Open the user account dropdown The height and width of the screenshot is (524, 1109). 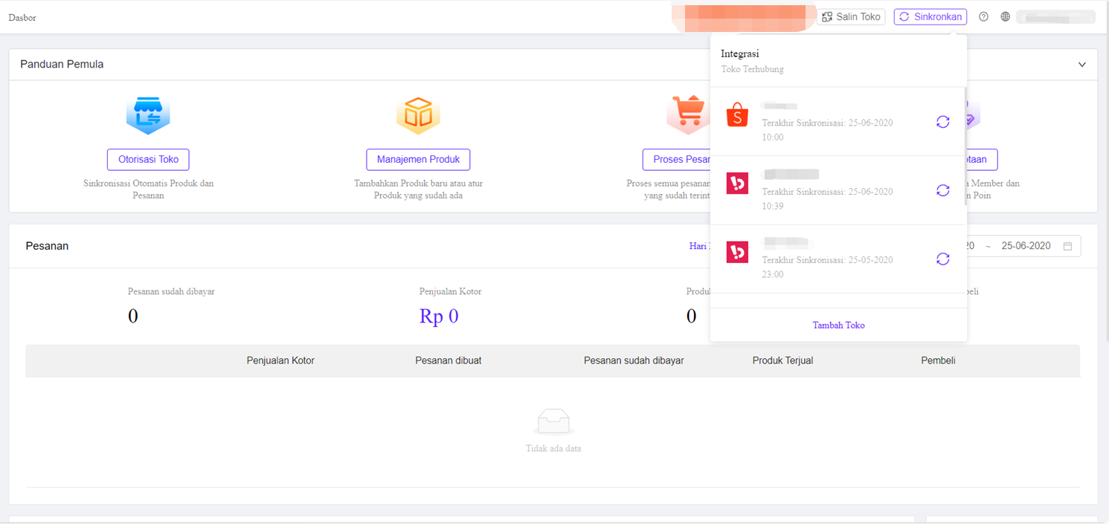pos(1055,16)
